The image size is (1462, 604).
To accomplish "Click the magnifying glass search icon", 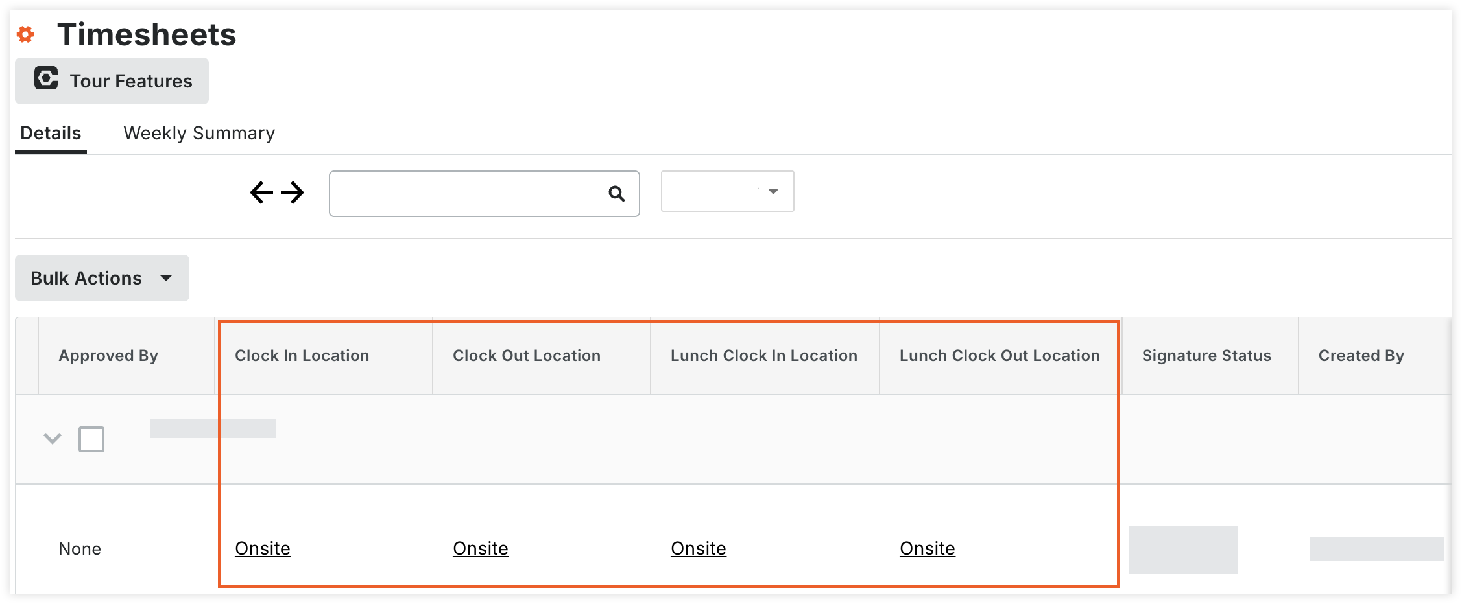I will click(616, 194).
